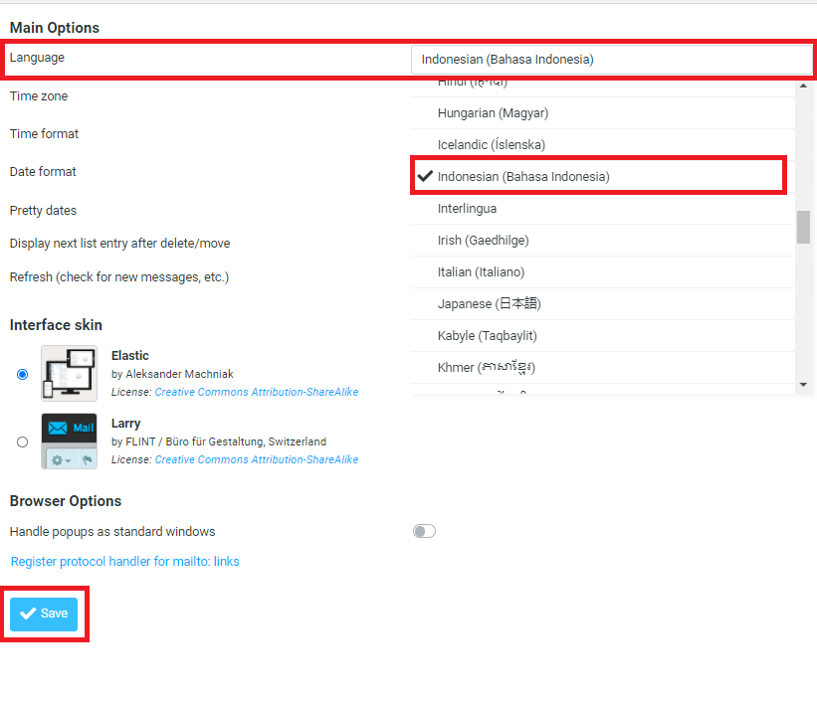
Task: Click the checkmark icon beside Indonesian
Action: (425, 176)
